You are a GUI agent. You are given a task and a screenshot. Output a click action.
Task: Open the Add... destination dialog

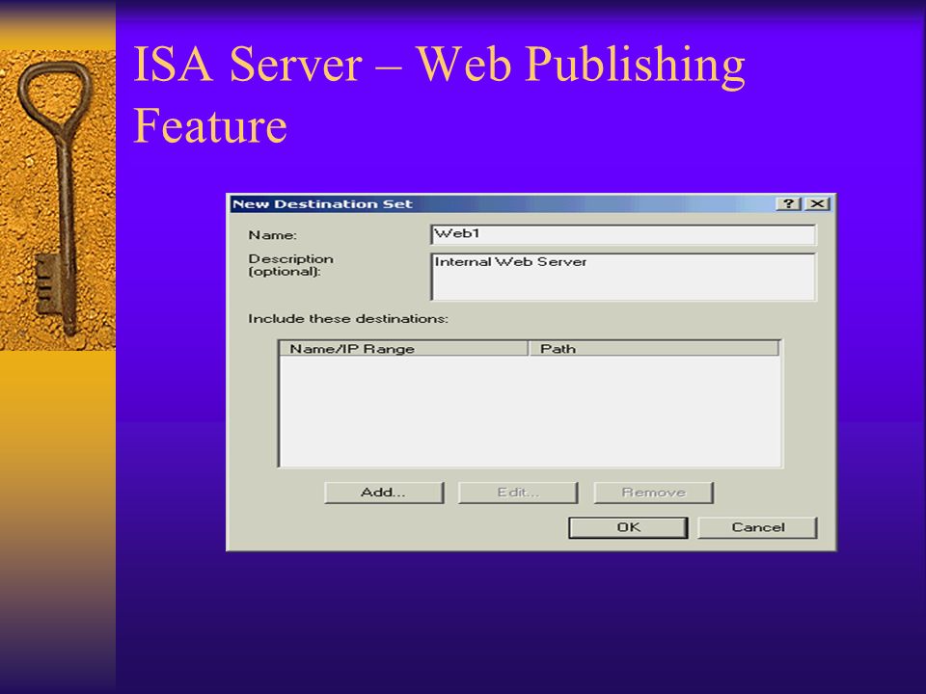coord(384,493)
